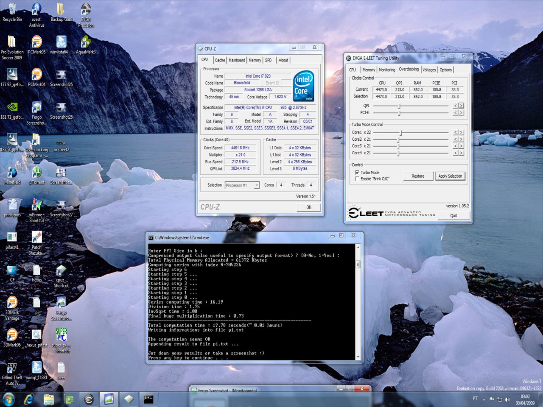
Task: Open the CPU-Z Memory tab
Action: (x=255, y=60)
